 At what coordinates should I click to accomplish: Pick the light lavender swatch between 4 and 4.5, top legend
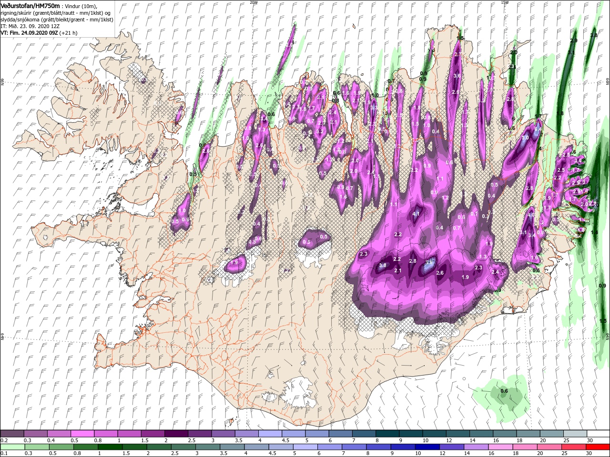pyautogui.click(x=271, y=434)
